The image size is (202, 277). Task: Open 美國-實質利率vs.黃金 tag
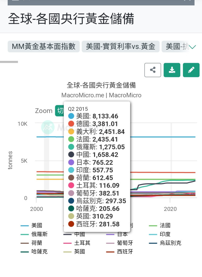click(121, 46)
